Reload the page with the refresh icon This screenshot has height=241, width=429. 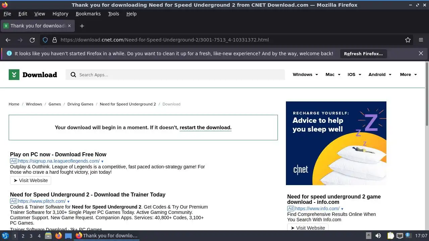pyautogui.click(x=32, y=40)
